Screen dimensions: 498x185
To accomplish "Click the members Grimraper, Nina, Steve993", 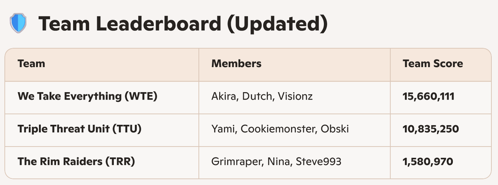I will tap(276, 161).
